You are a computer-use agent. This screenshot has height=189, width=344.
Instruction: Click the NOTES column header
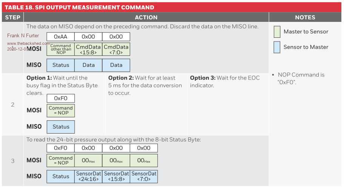(x=305, y=17)
